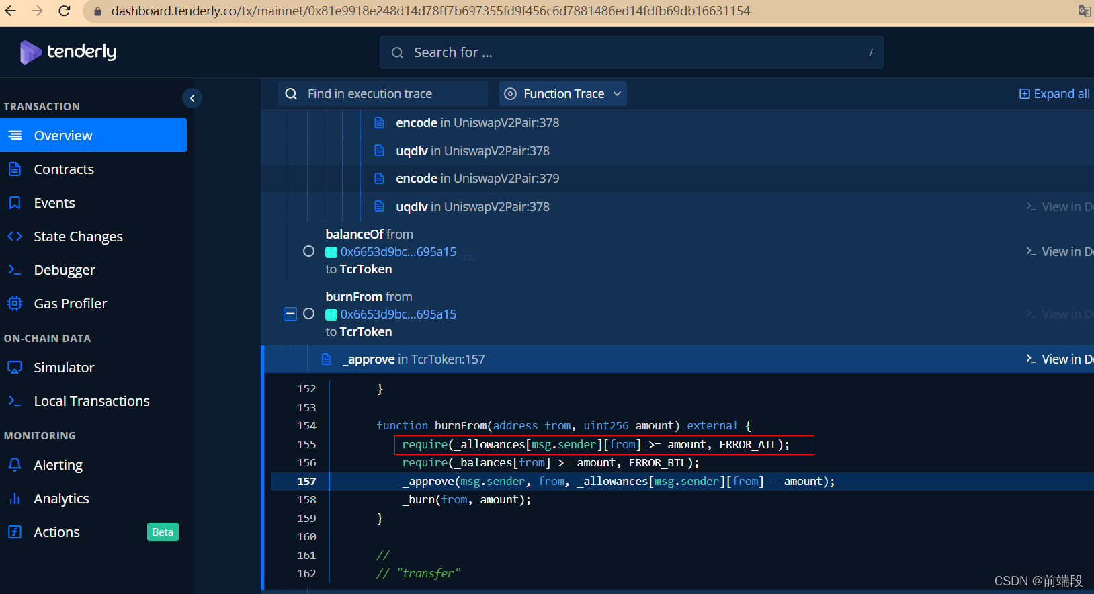Click TcrToken under the balanceOf call

tap(366, 269)
